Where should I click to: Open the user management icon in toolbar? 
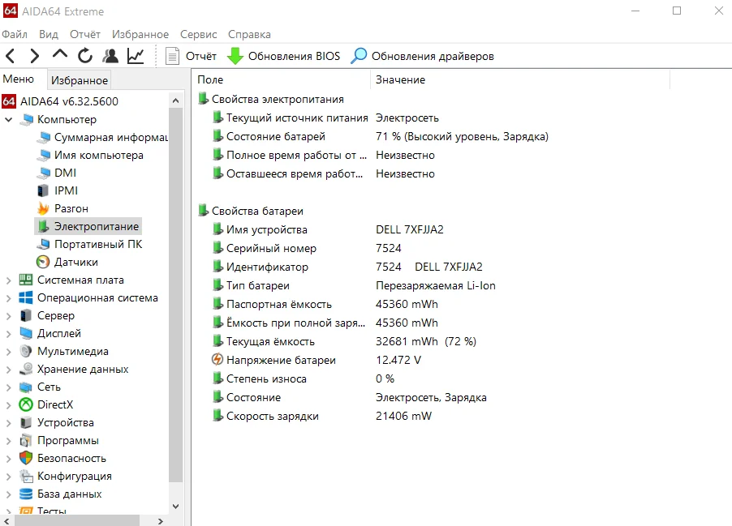click(110, 56)
